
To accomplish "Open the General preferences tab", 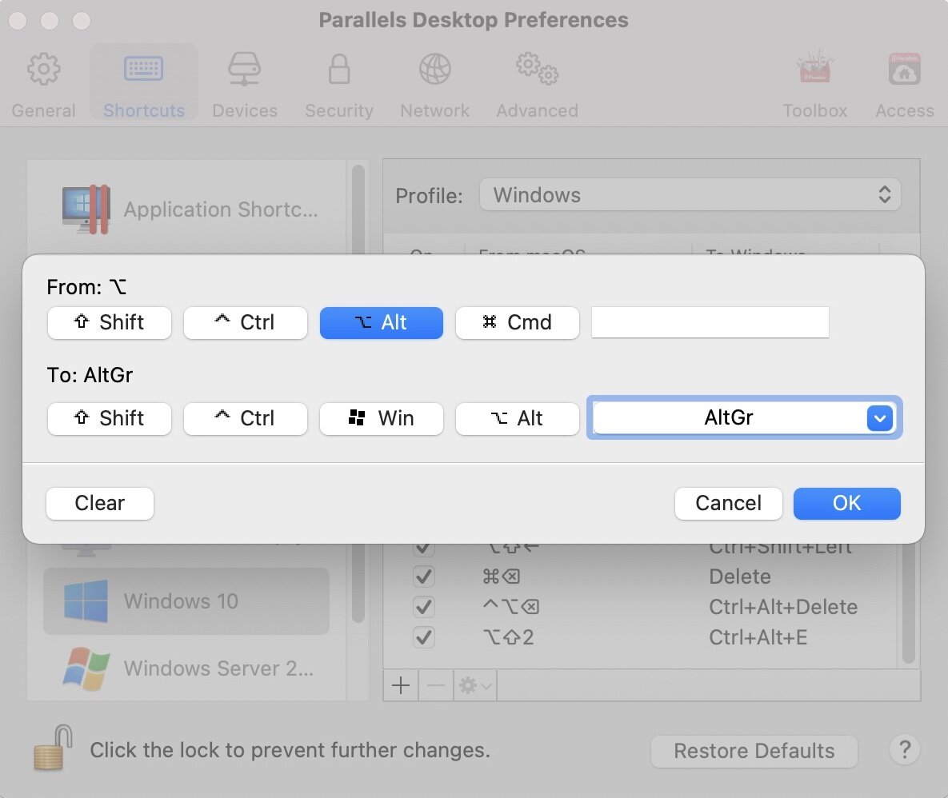I will click(x=43, y=85).
